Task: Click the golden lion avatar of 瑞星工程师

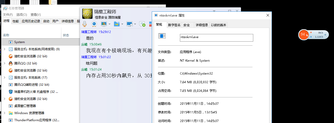Action: [x=87, y=14]
